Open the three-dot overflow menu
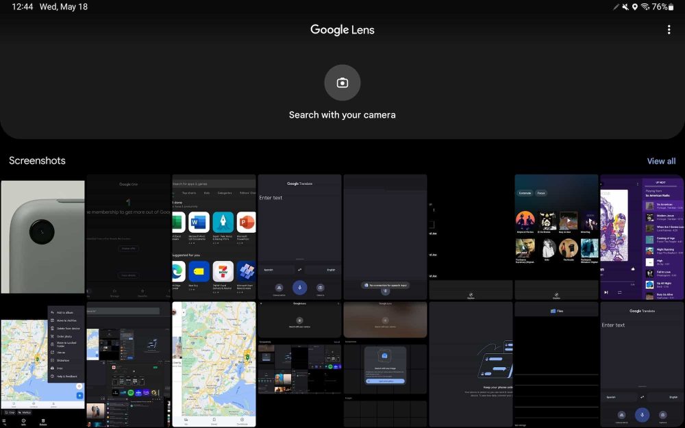The width and height of the screenshot is (685, 428). click(x=669, y=29)
